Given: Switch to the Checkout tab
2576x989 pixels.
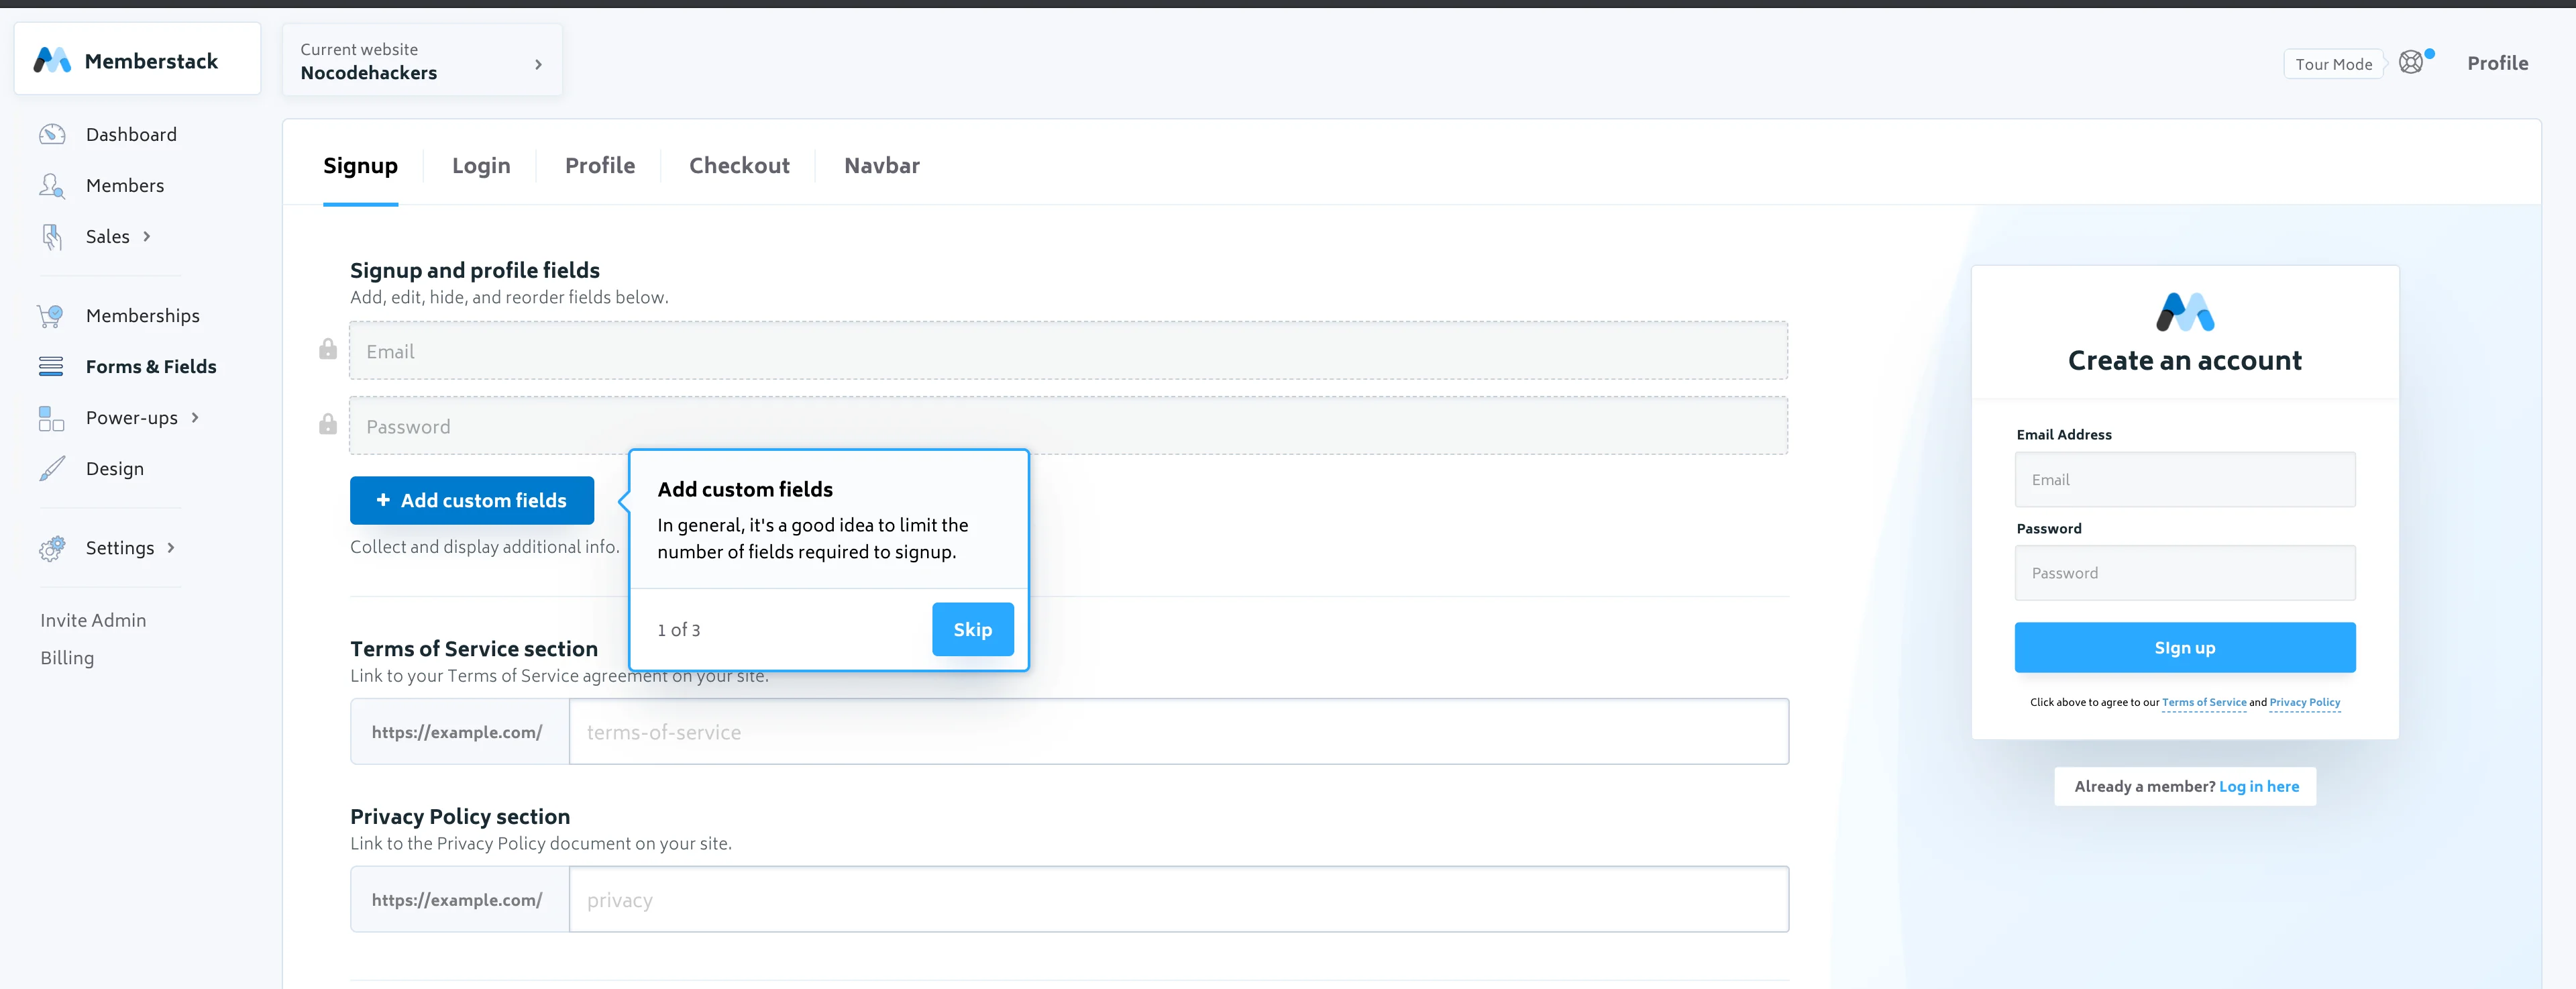Looking at the screenshot, I should click(739, 166).
